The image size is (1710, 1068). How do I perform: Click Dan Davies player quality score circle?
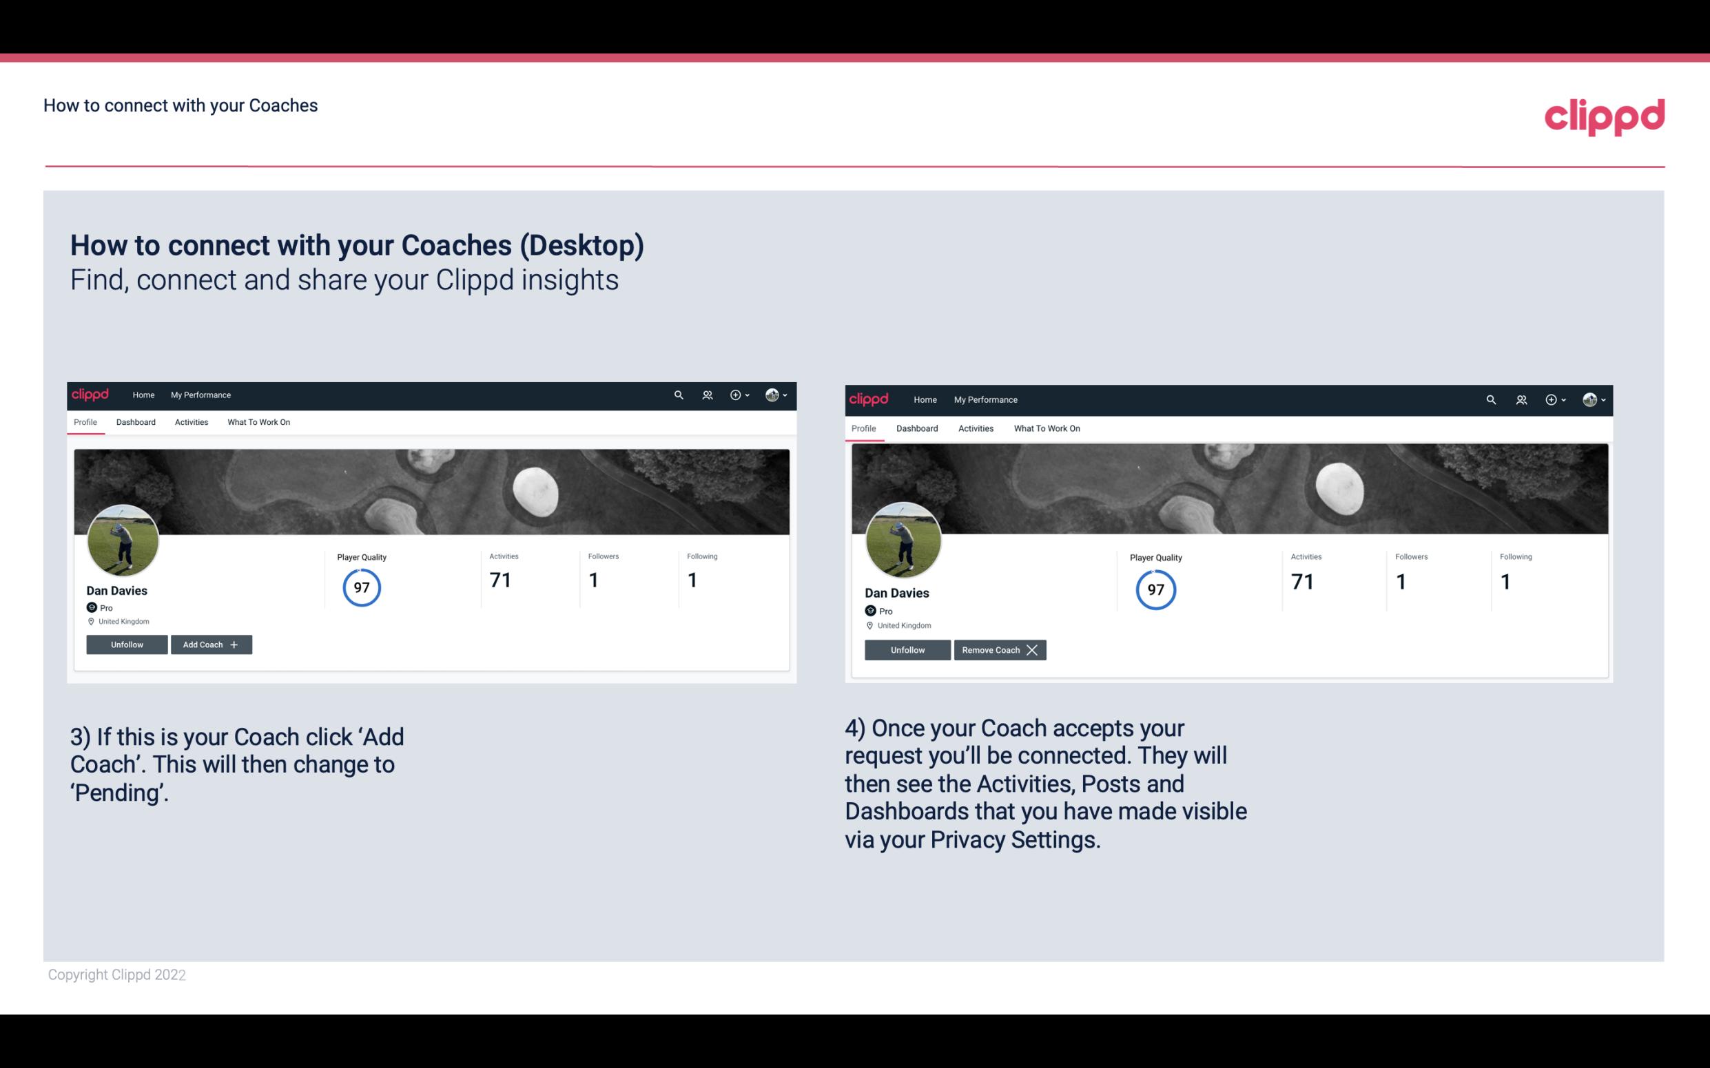(x=361, y=587)
